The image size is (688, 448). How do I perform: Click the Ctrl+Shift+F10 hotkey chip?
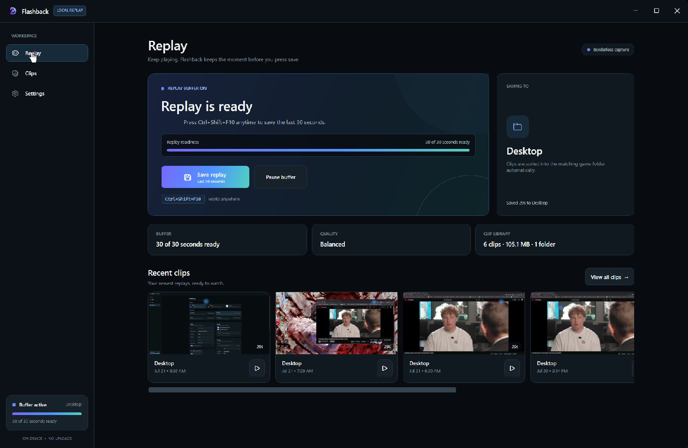(183, 199)
